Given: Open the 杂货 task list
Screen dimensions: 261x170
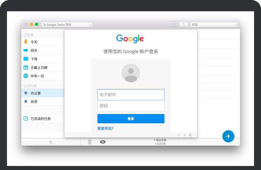Looking at the screenshot, I should pyautogui.click(x=43, y=102).
